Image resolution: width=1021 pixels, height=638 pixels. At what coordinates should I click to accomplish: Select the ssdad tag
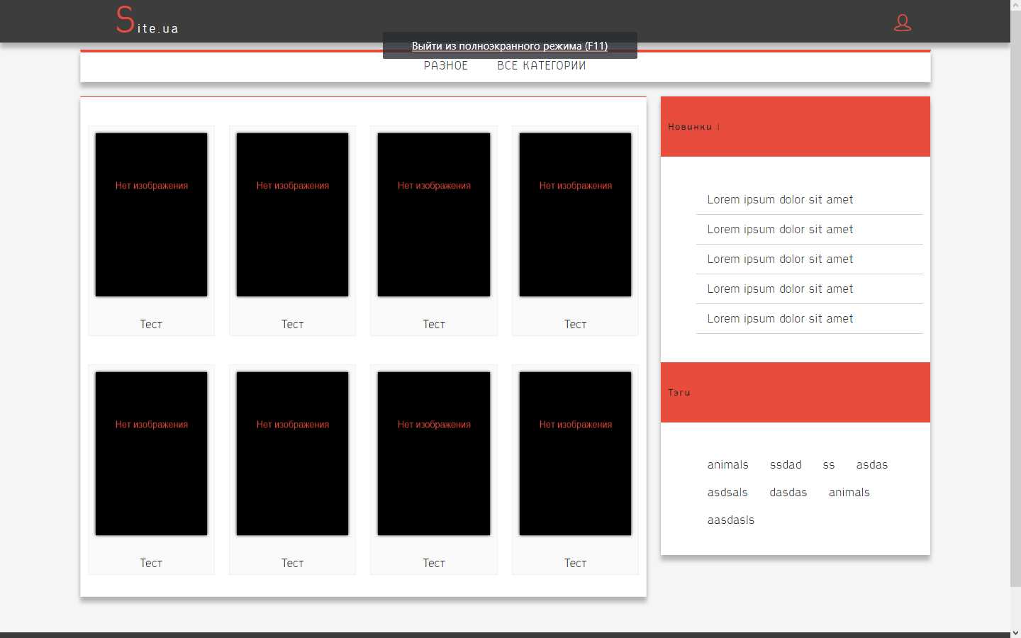pyautogui.click(x=786, y=465)
